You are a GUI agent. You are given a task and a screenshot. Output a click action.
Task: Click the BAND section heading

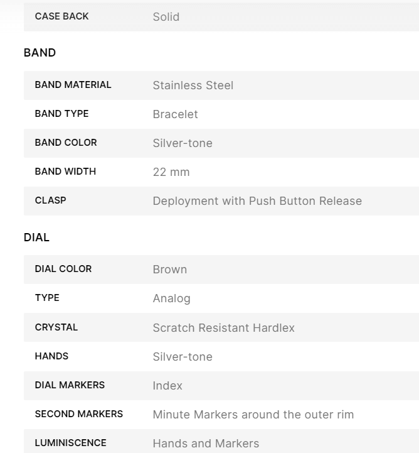40,53
